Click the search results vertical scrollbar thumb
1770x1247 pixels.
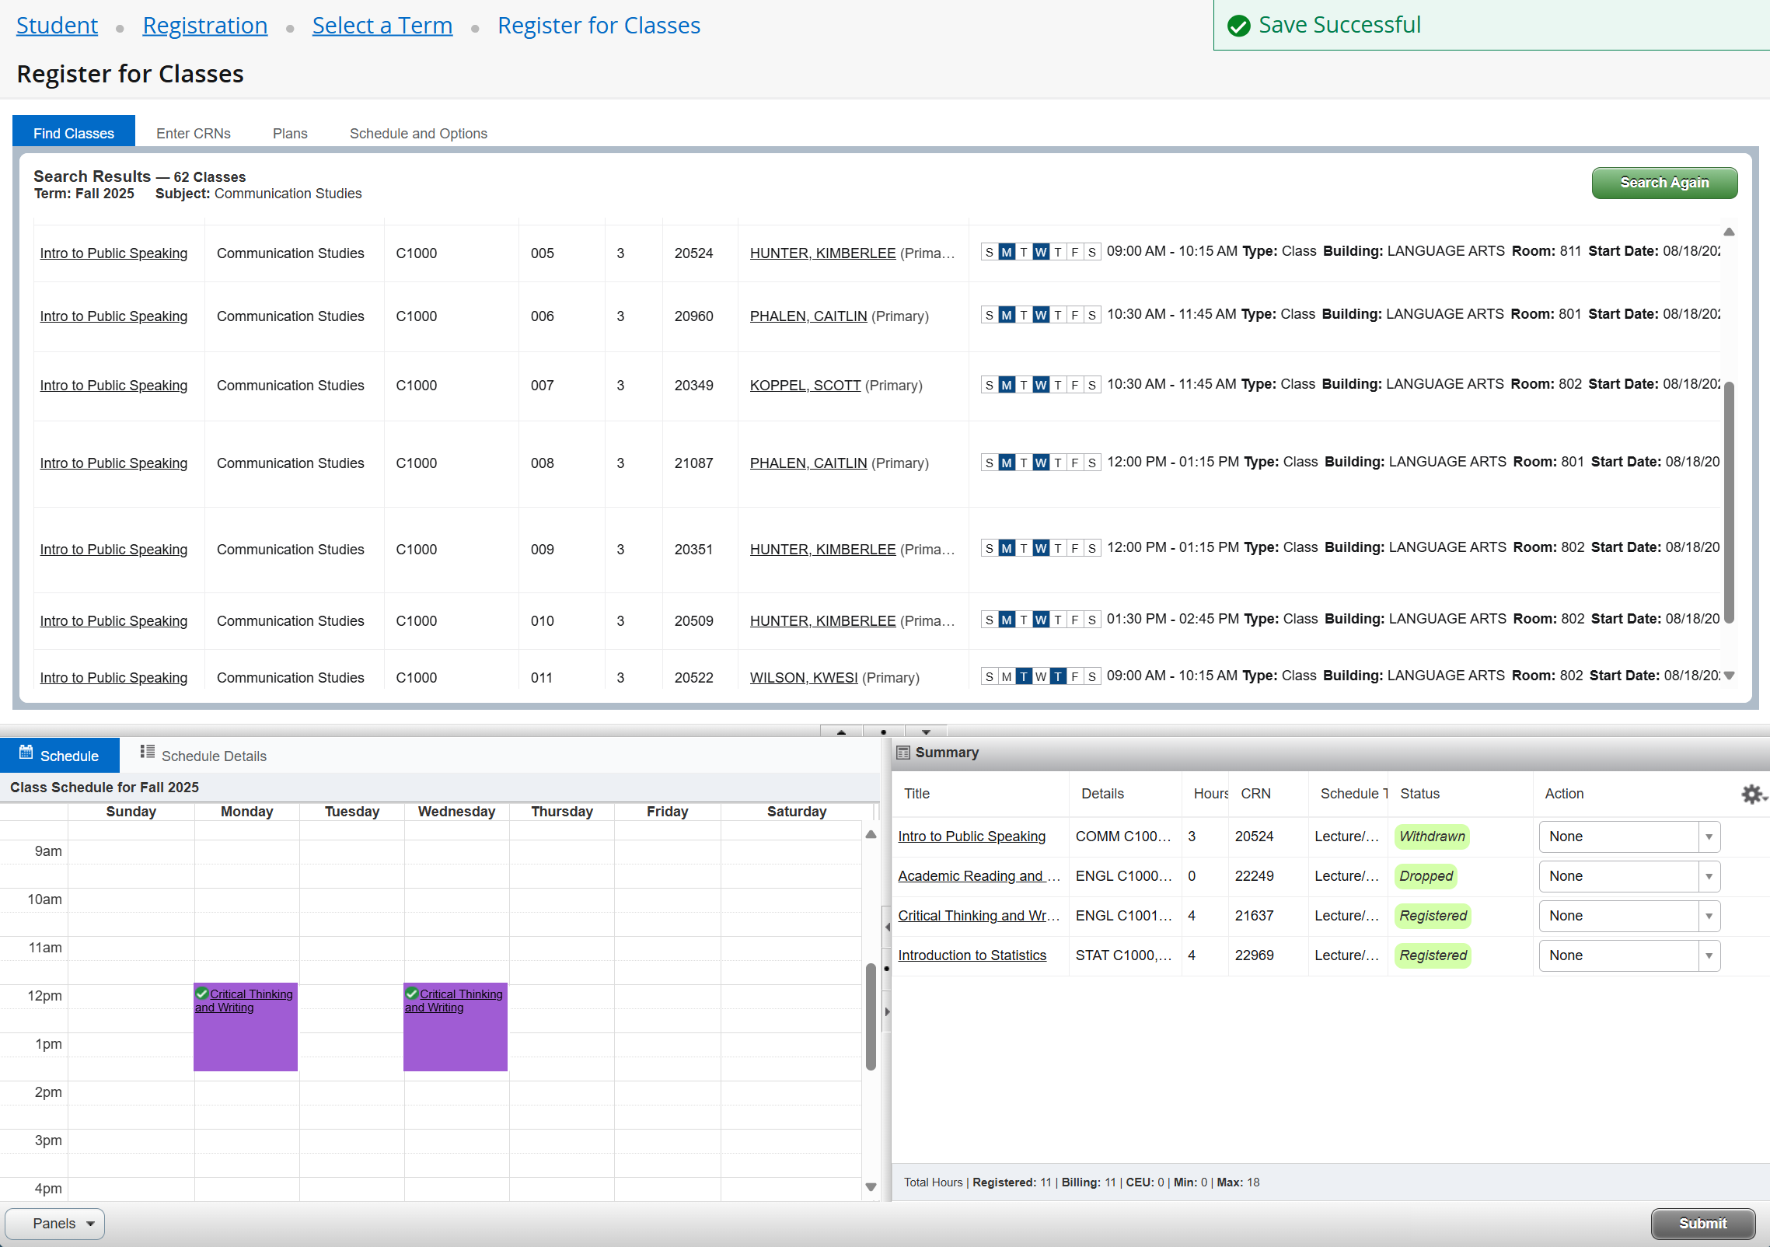click(1729, 501)
